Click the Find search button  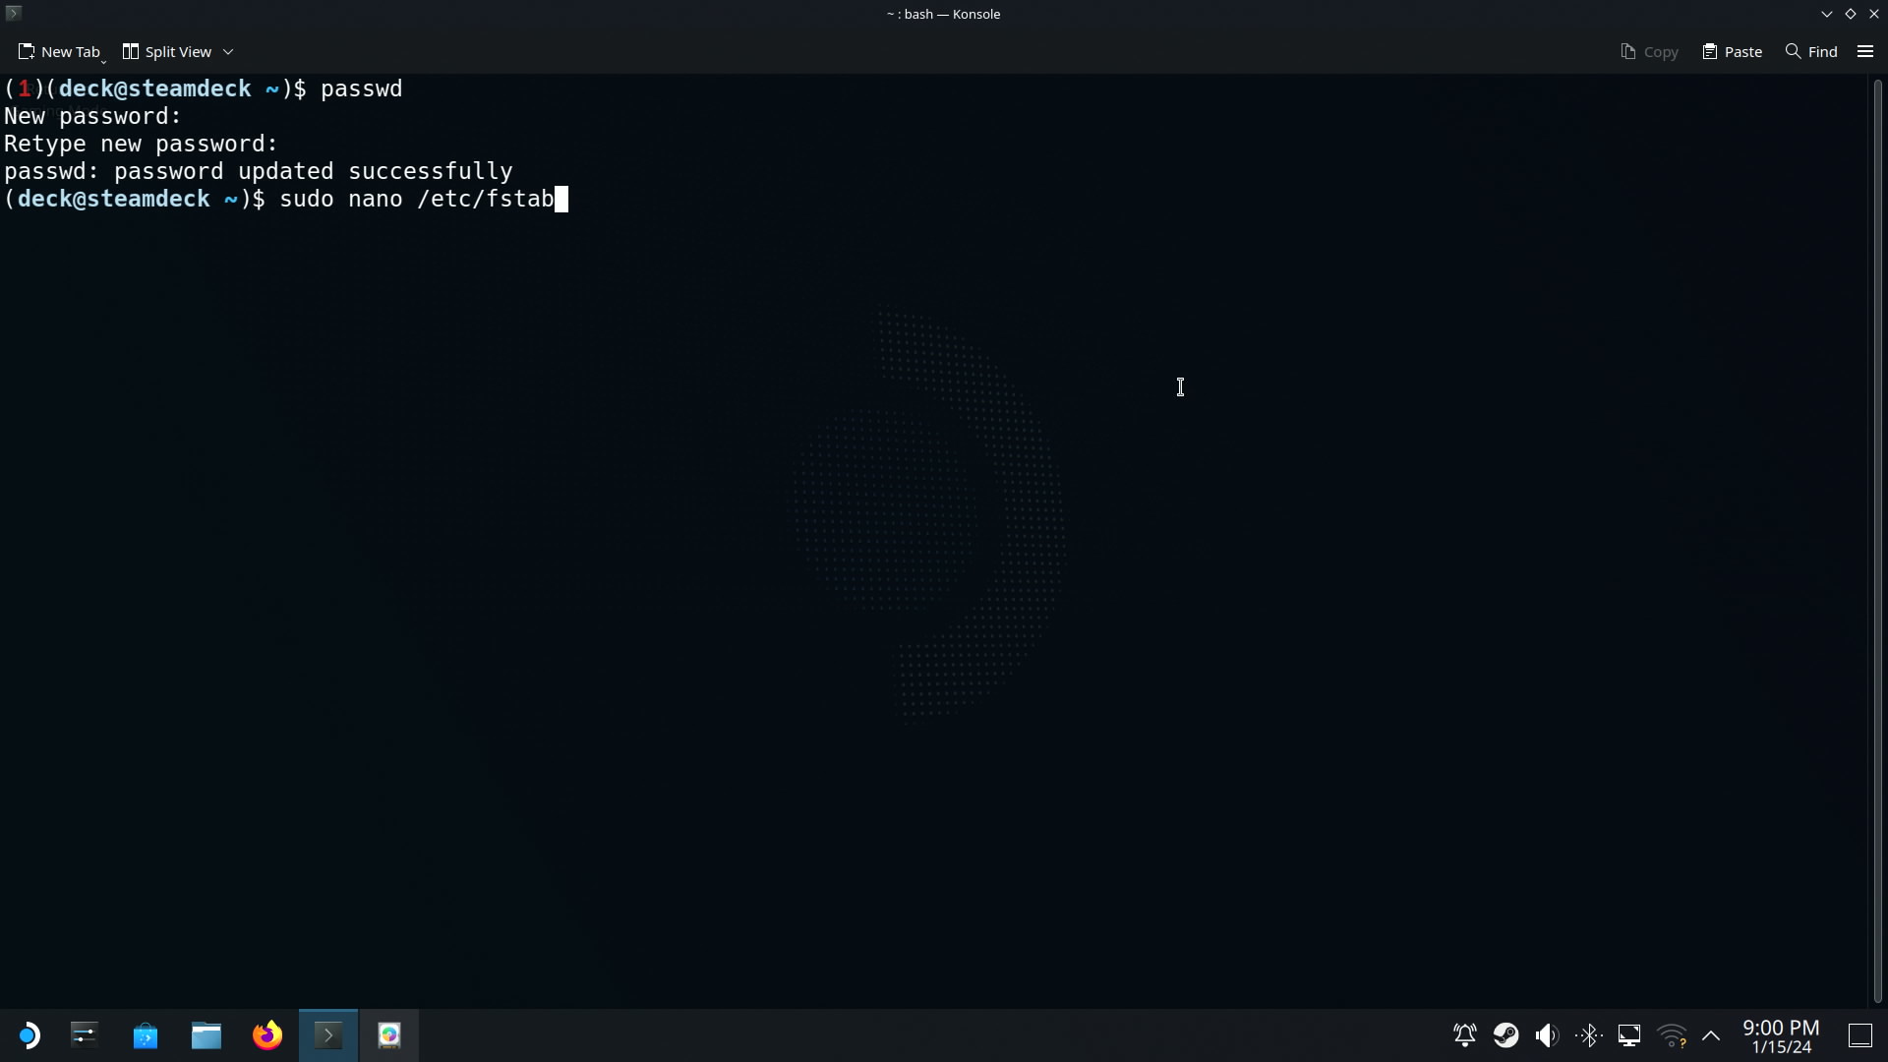tap(1811, 51)
